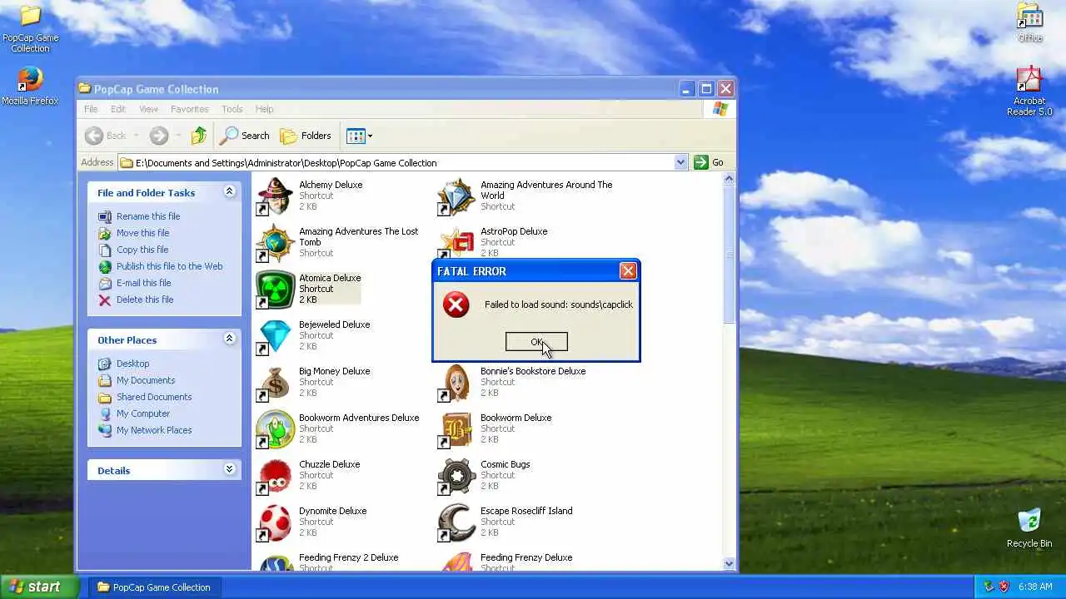Viewport: 1066px width, 599px height.
Task: Open My Network Places link
Action: (x=154, y=430)
